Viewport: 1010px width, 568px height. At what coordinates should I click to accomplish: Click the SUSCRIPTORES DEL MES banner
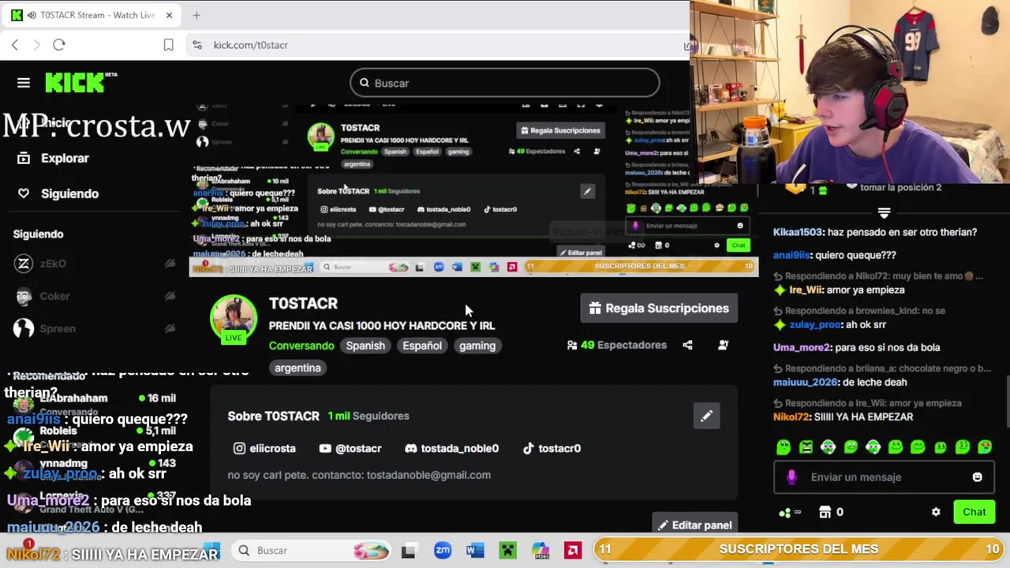[x=799, y=549]
